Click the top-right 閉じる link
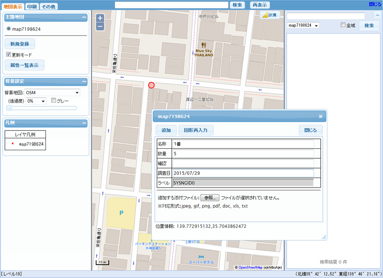383x278 pixels. point(375,4)
